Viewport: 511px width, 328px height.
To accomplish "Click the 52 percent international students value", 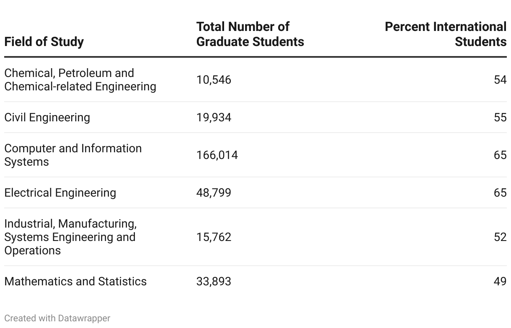I will 500,237.
